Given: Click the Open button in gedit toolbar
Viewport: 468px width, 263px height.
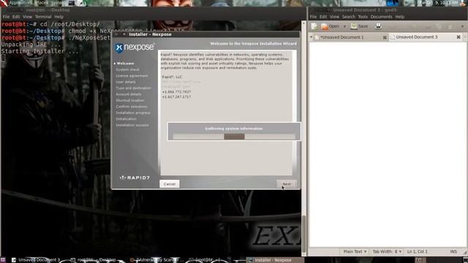Looking at the screenshot, I should tap(330, 26).
